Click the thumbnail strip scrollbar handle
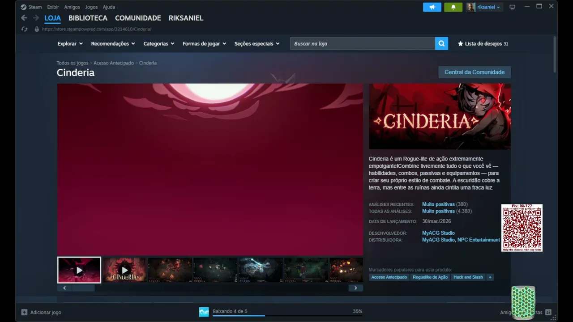This screenshot has width=573, height=322. coord(83,288)
